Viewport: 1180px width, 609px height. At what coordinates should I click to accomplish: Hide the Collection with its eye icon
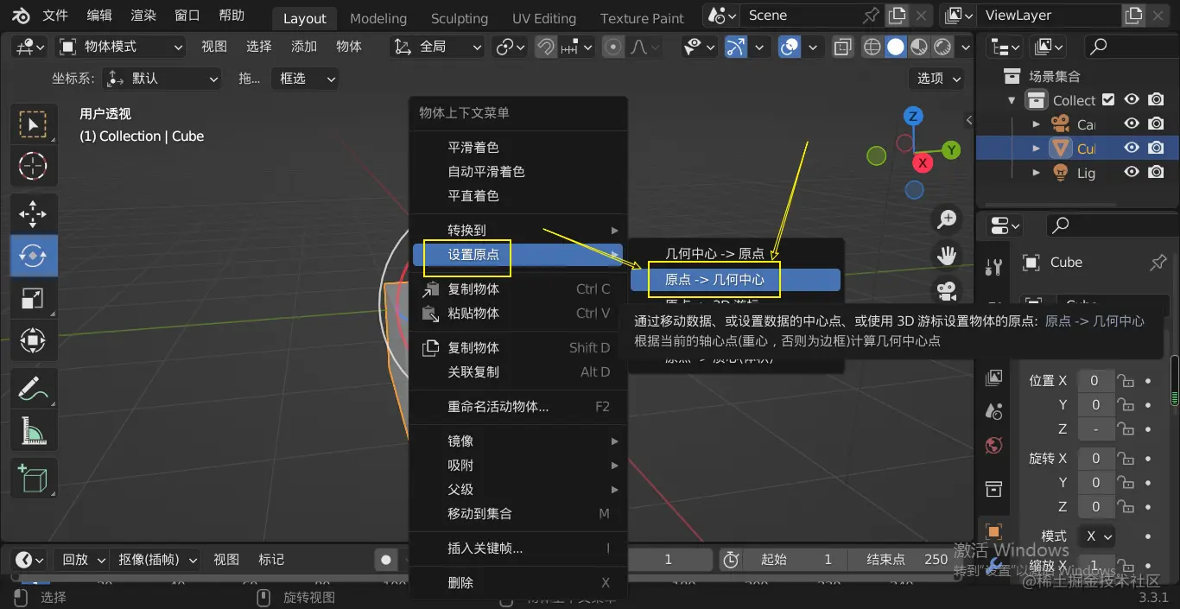(1132, 100)
